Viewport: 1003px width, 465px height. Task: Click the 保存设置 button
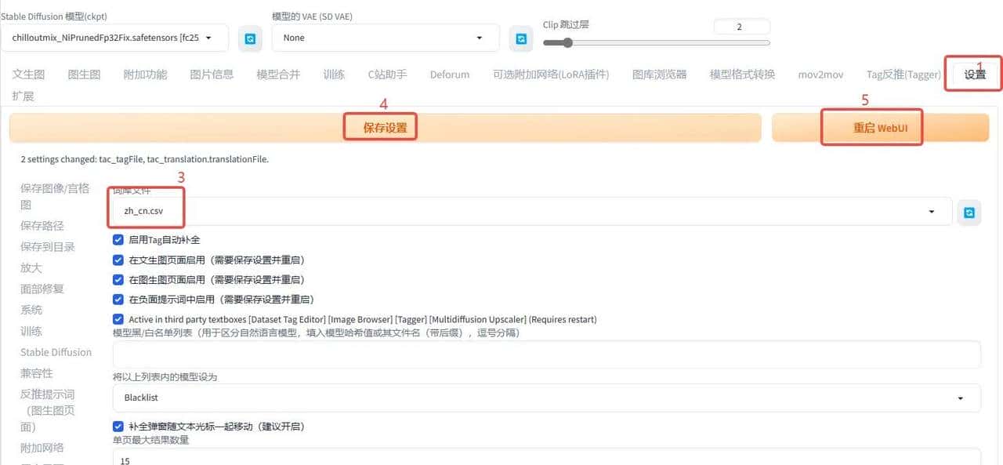[x=380, y=125]
